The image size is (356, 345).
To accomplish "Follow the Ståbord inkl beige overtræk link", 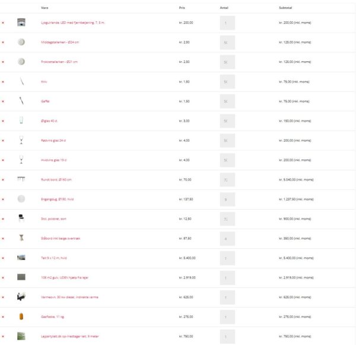I will coord(61,238).
